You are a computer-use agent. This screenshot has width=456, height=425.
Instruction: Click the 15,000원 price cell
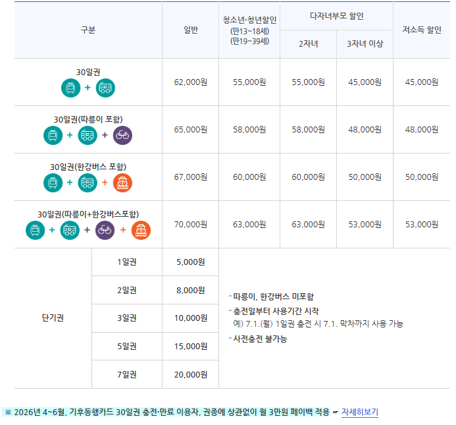tap(190, 347)
